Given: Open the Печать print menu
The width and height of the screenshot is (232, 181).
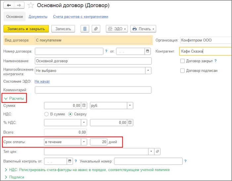Looking at the screenshot, I should pos(143,29).
